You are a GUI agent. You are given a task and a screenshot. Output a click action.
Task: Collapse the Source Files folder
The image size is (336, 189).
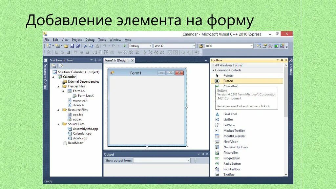[x=58, y=124]
